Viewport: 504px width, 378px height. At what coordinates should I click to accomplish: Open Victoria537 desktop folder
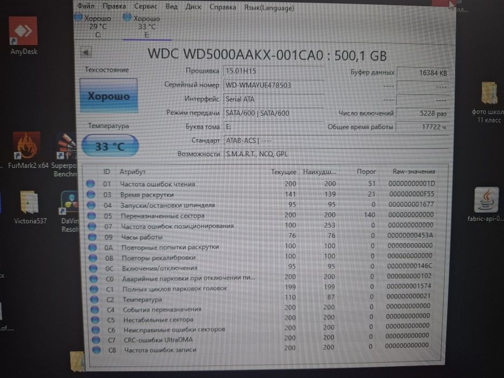(x=30, y=207)
